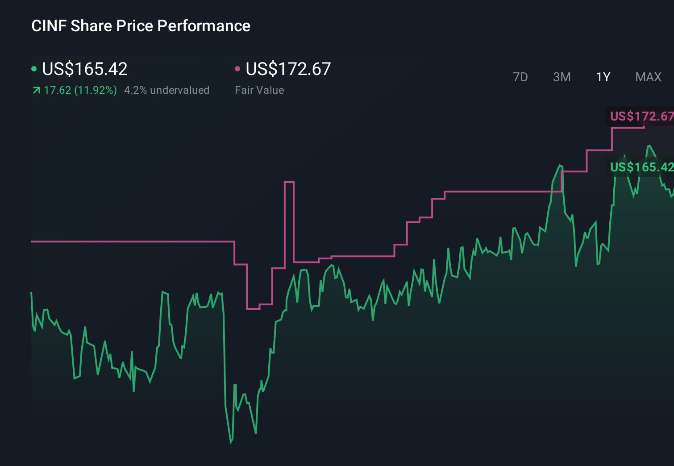This screenshot has height=466, width=674.
Task: Switch to the 3M time range
Action: [562, 77]
